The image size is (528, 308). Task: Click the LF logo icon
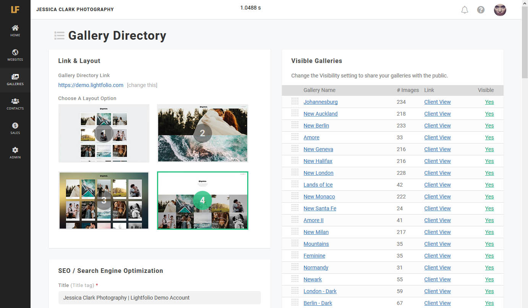(x=15, y=9)
